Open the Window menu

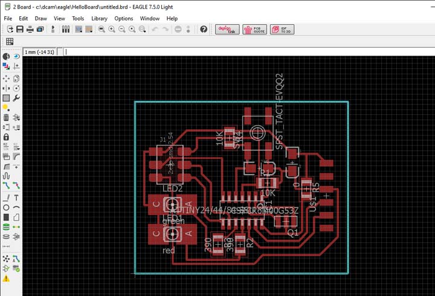150,19
